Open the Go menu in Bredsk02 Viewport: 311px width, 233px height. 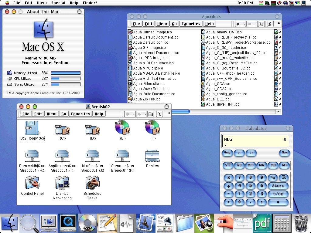click(63, 114)
